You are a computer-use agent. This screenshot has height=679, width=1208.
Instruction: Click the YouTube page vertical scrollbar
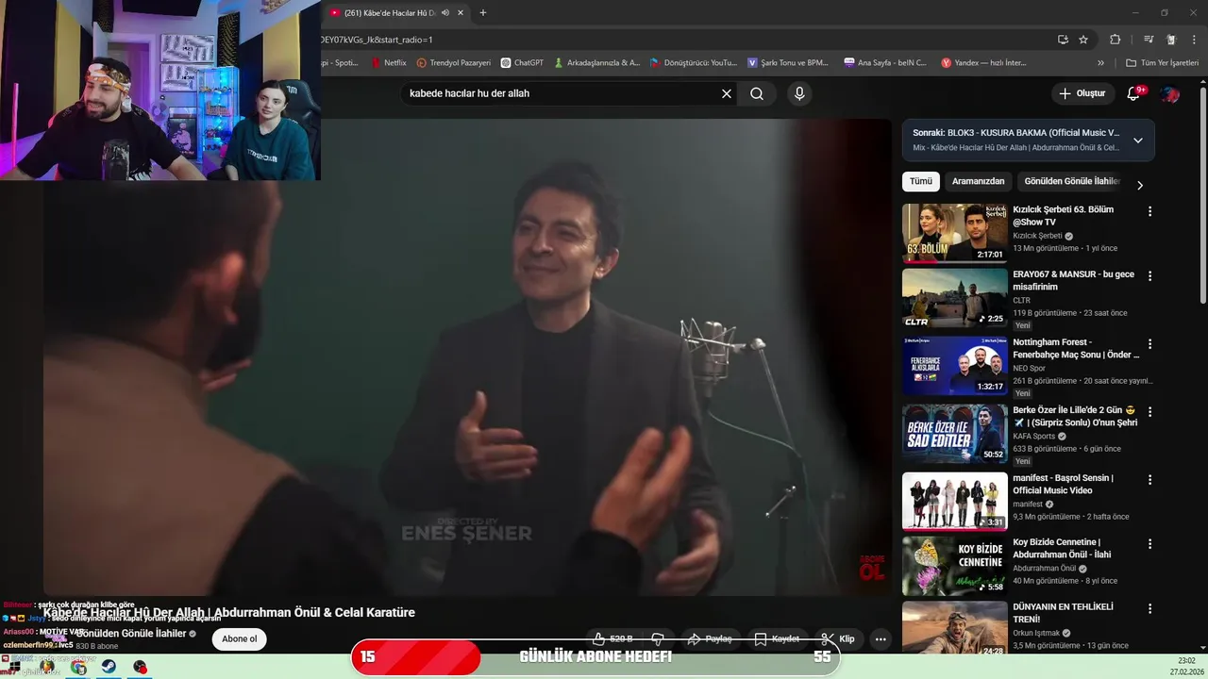pos(1203,195)
